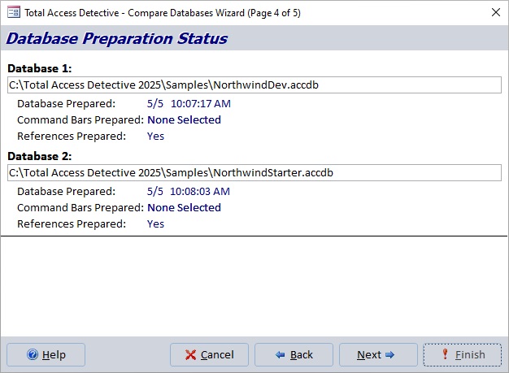Click Database 2 prepared time 10:08:03 AM
This screenshot has width=509, height=373.
pos(200,191)
